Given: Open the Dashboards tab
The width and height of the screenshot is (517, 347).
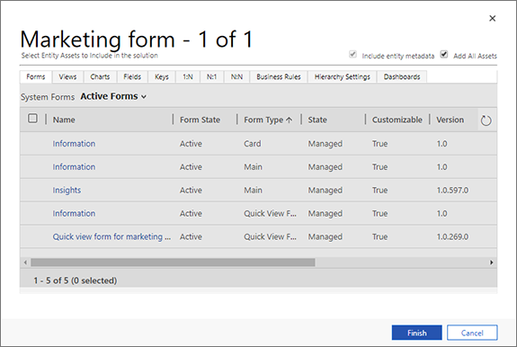Looking at the screenshot, I should [402, 76].
